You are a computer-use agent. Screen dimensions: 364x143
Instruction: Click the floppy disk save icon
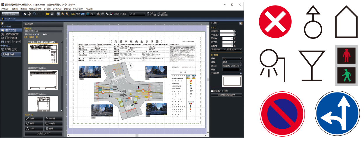[x=52, y=14]
